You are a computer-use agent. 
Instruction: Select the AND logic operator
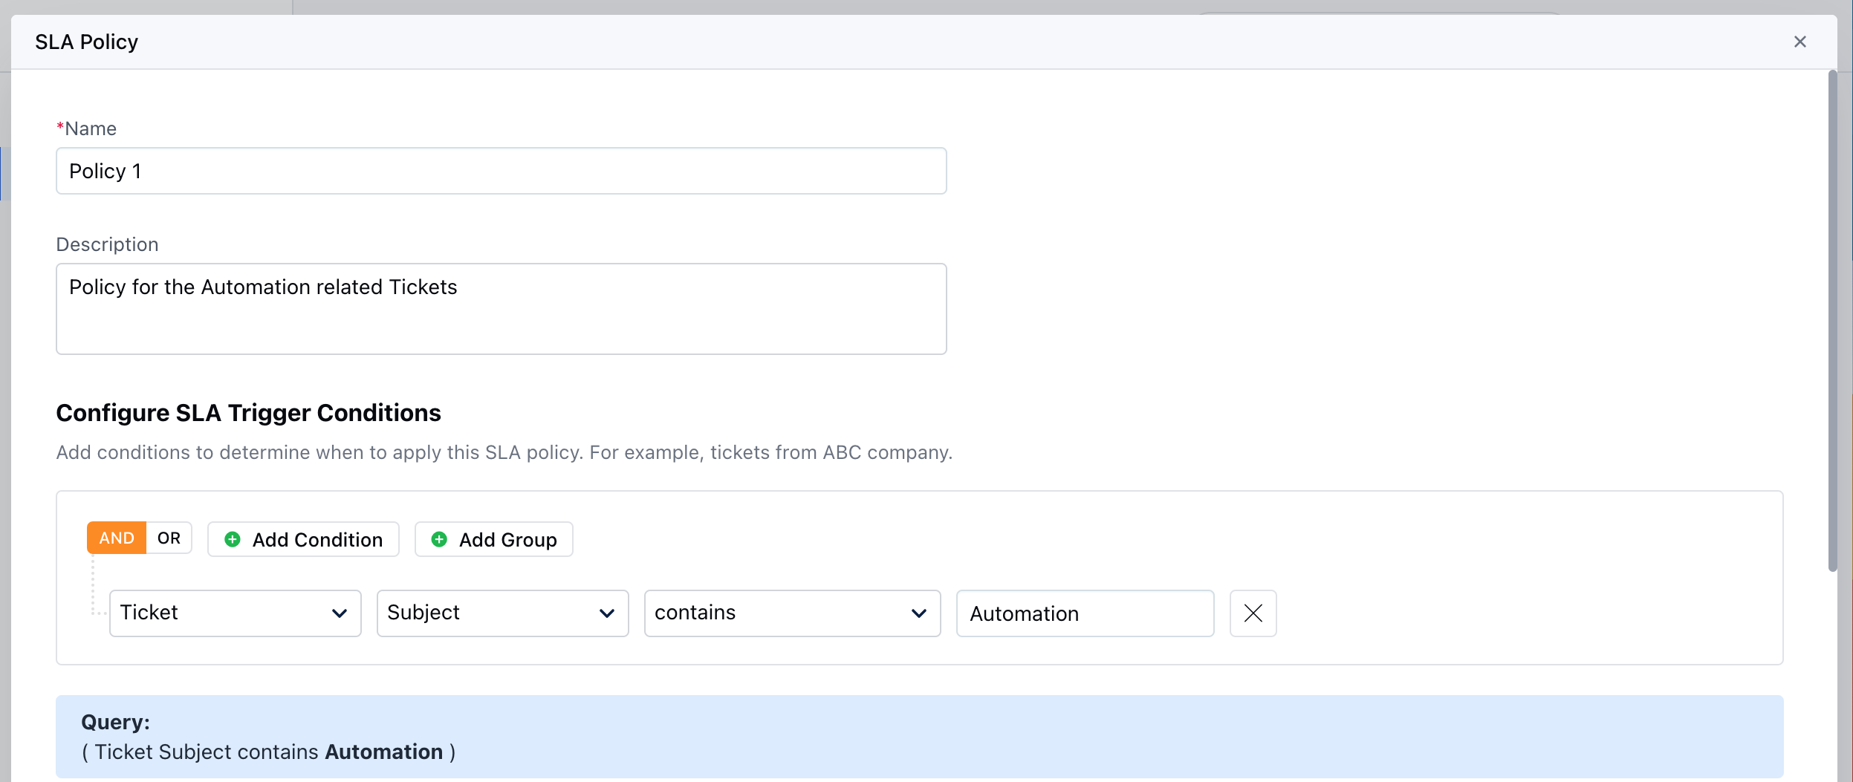click(x=117, y=538)
